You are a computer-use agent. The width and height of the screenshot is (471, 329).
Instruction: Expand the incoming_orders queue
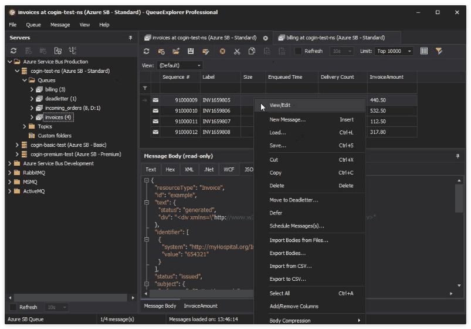tap(32, 108)
